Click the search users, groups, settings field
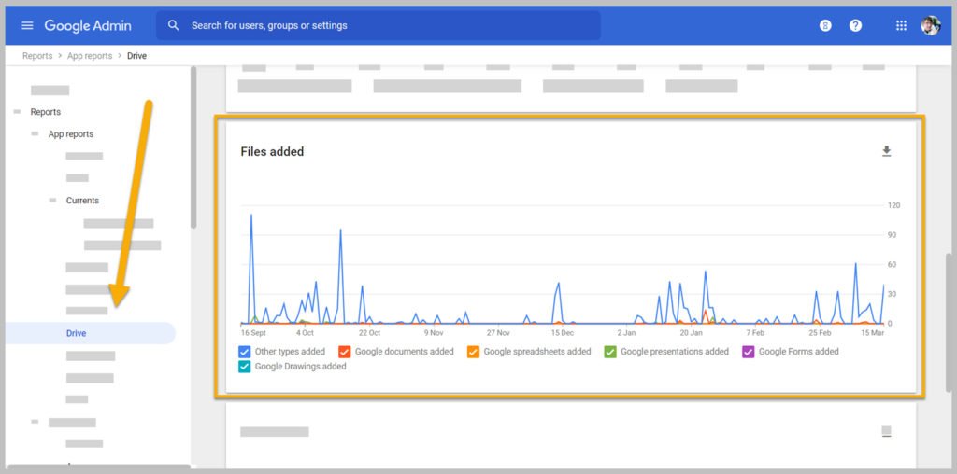 click(379, 25)
